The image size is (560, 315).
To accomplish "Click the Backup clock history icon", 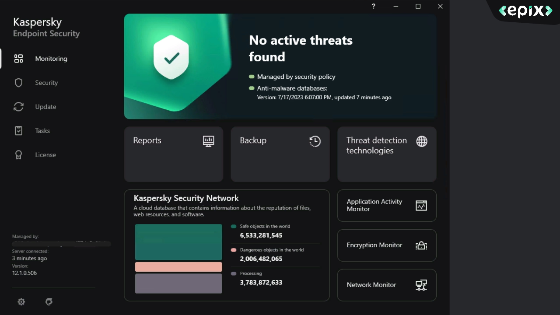I will coord(315,141).
